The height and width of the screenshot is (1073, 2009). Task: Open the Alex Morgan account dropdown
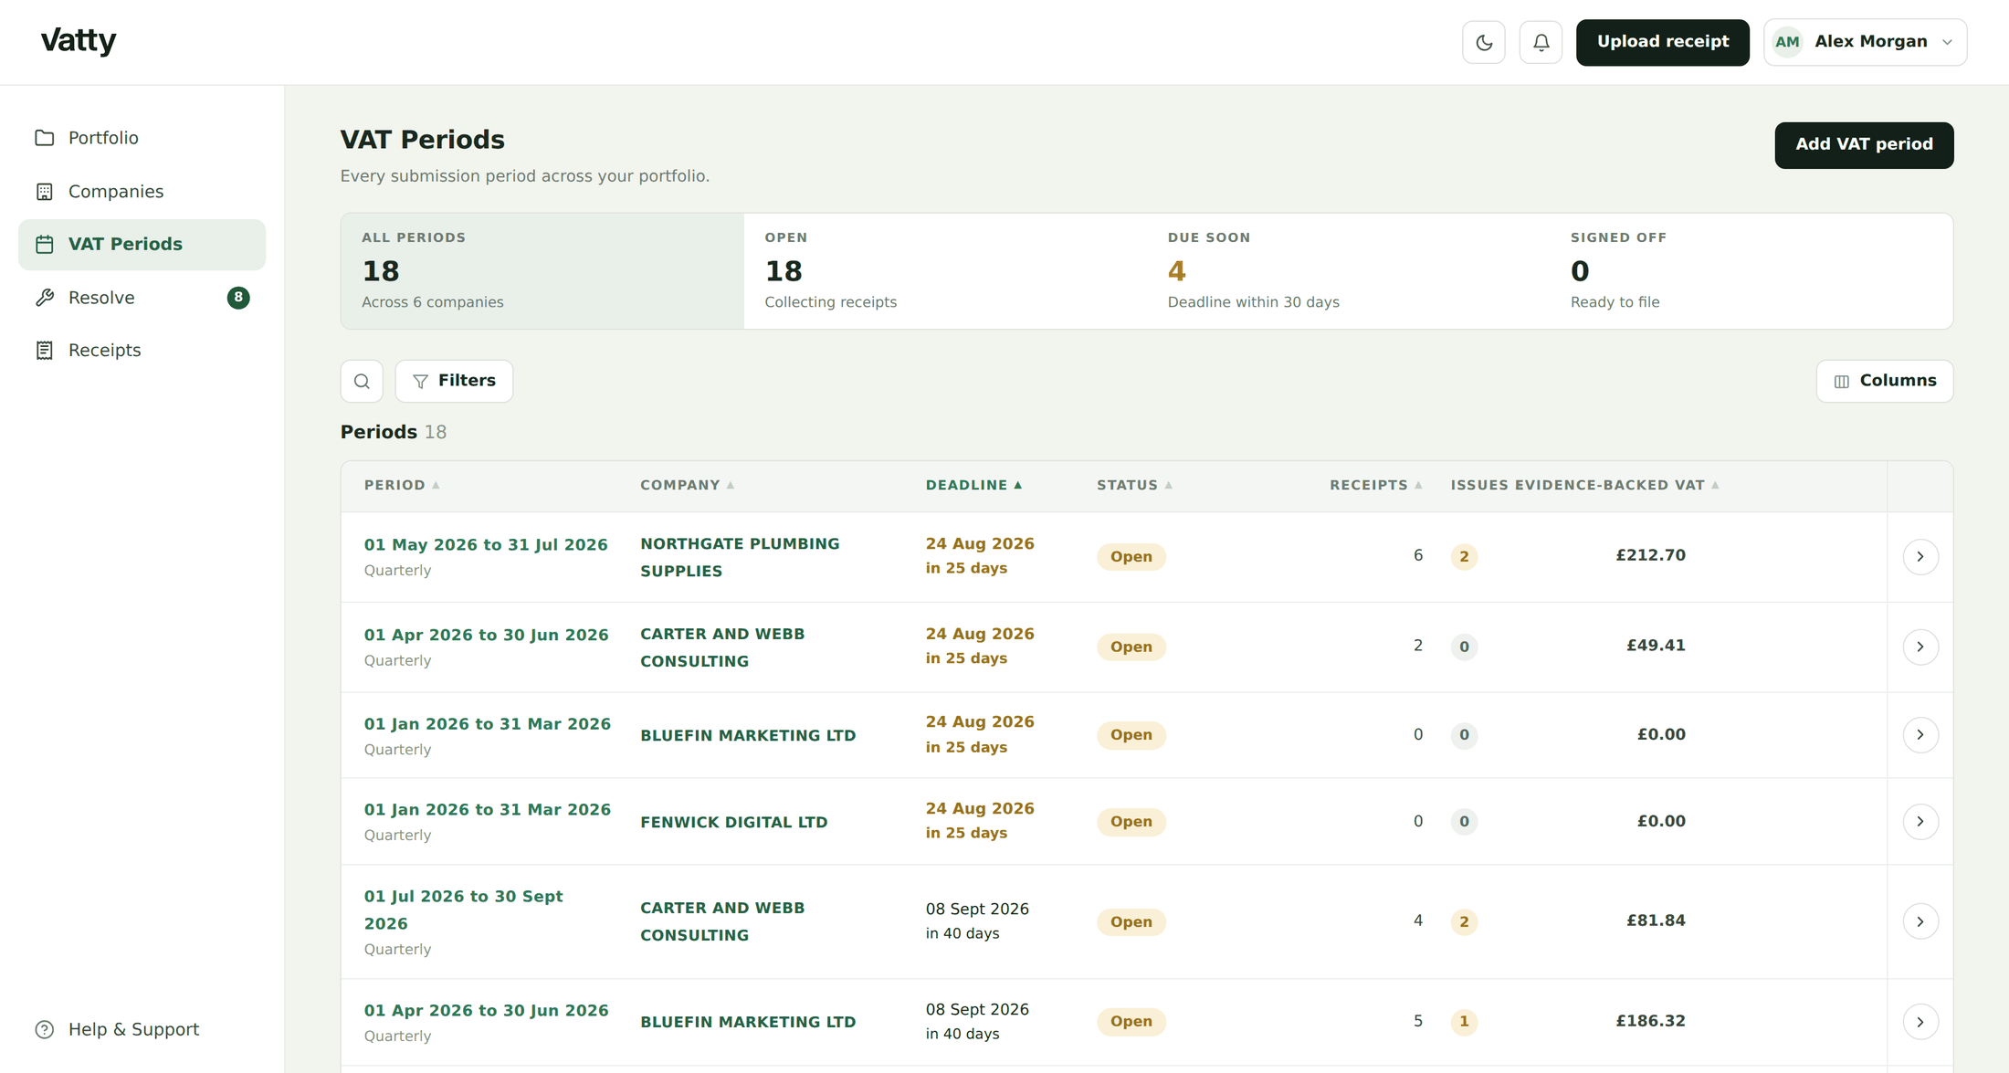point(1865,42)
